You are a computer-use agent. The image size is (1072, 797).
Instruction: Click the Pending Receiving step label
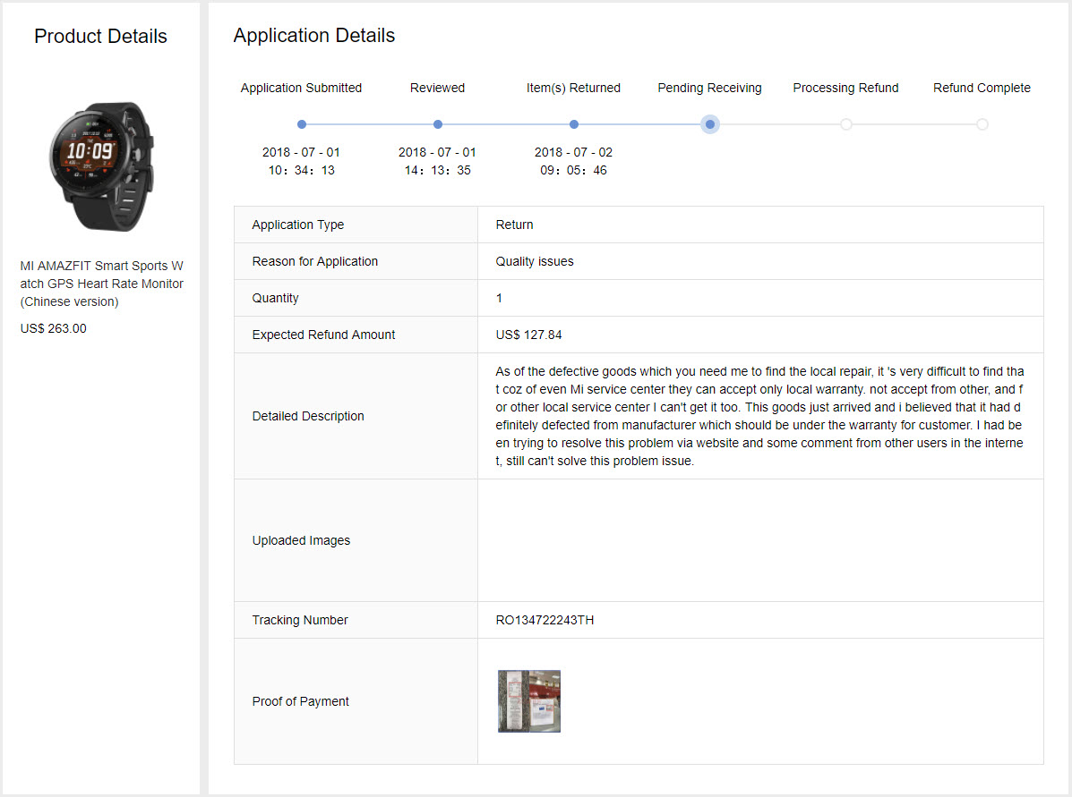tap(709, 88)
